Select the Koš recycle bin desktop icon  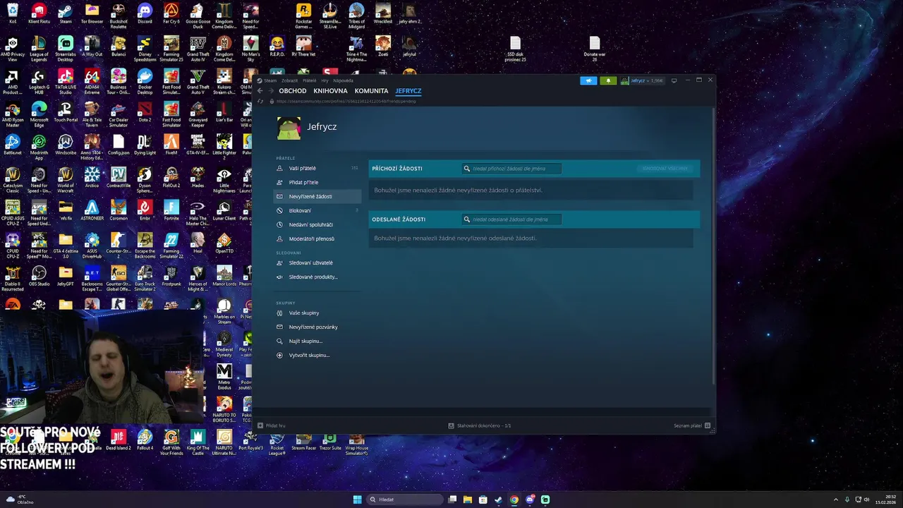(13, 13)
